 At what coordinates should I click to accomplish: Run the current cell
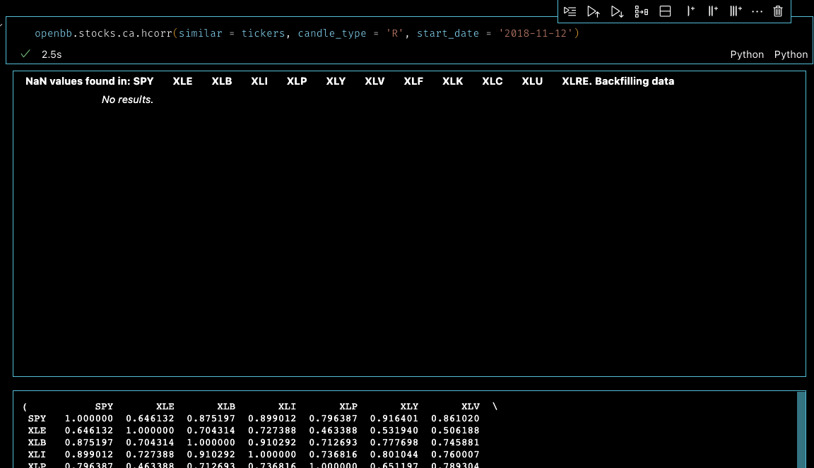coord(570,11)
